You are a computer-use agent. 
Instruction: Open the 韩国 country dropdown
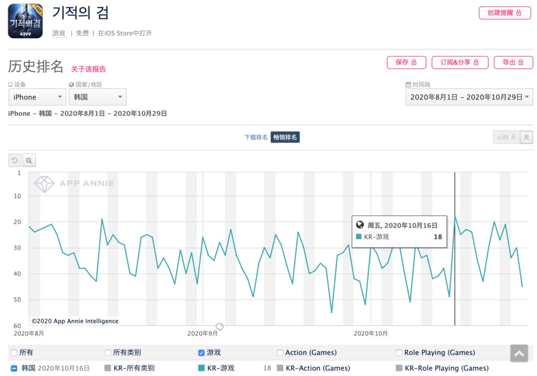coord(97,97)
